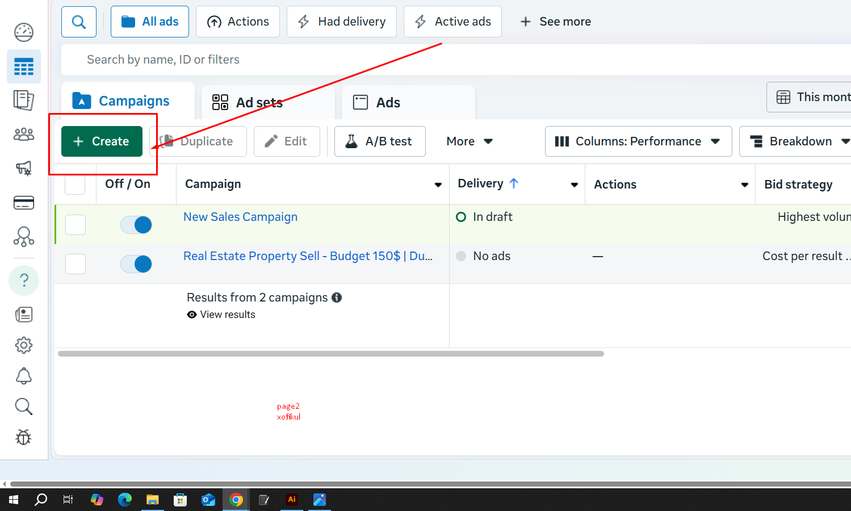This screenshot has height=511, width=851.
Task: Toggle off the New Sales Campaign switch
Action: [x=136, y=225]
